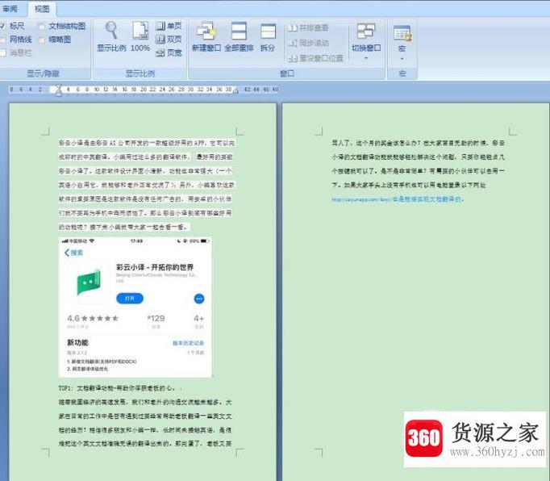The height and width of the screenshot is (481, 550).
Task: Set zoom with the 100% icon
Action: [140, 36]
